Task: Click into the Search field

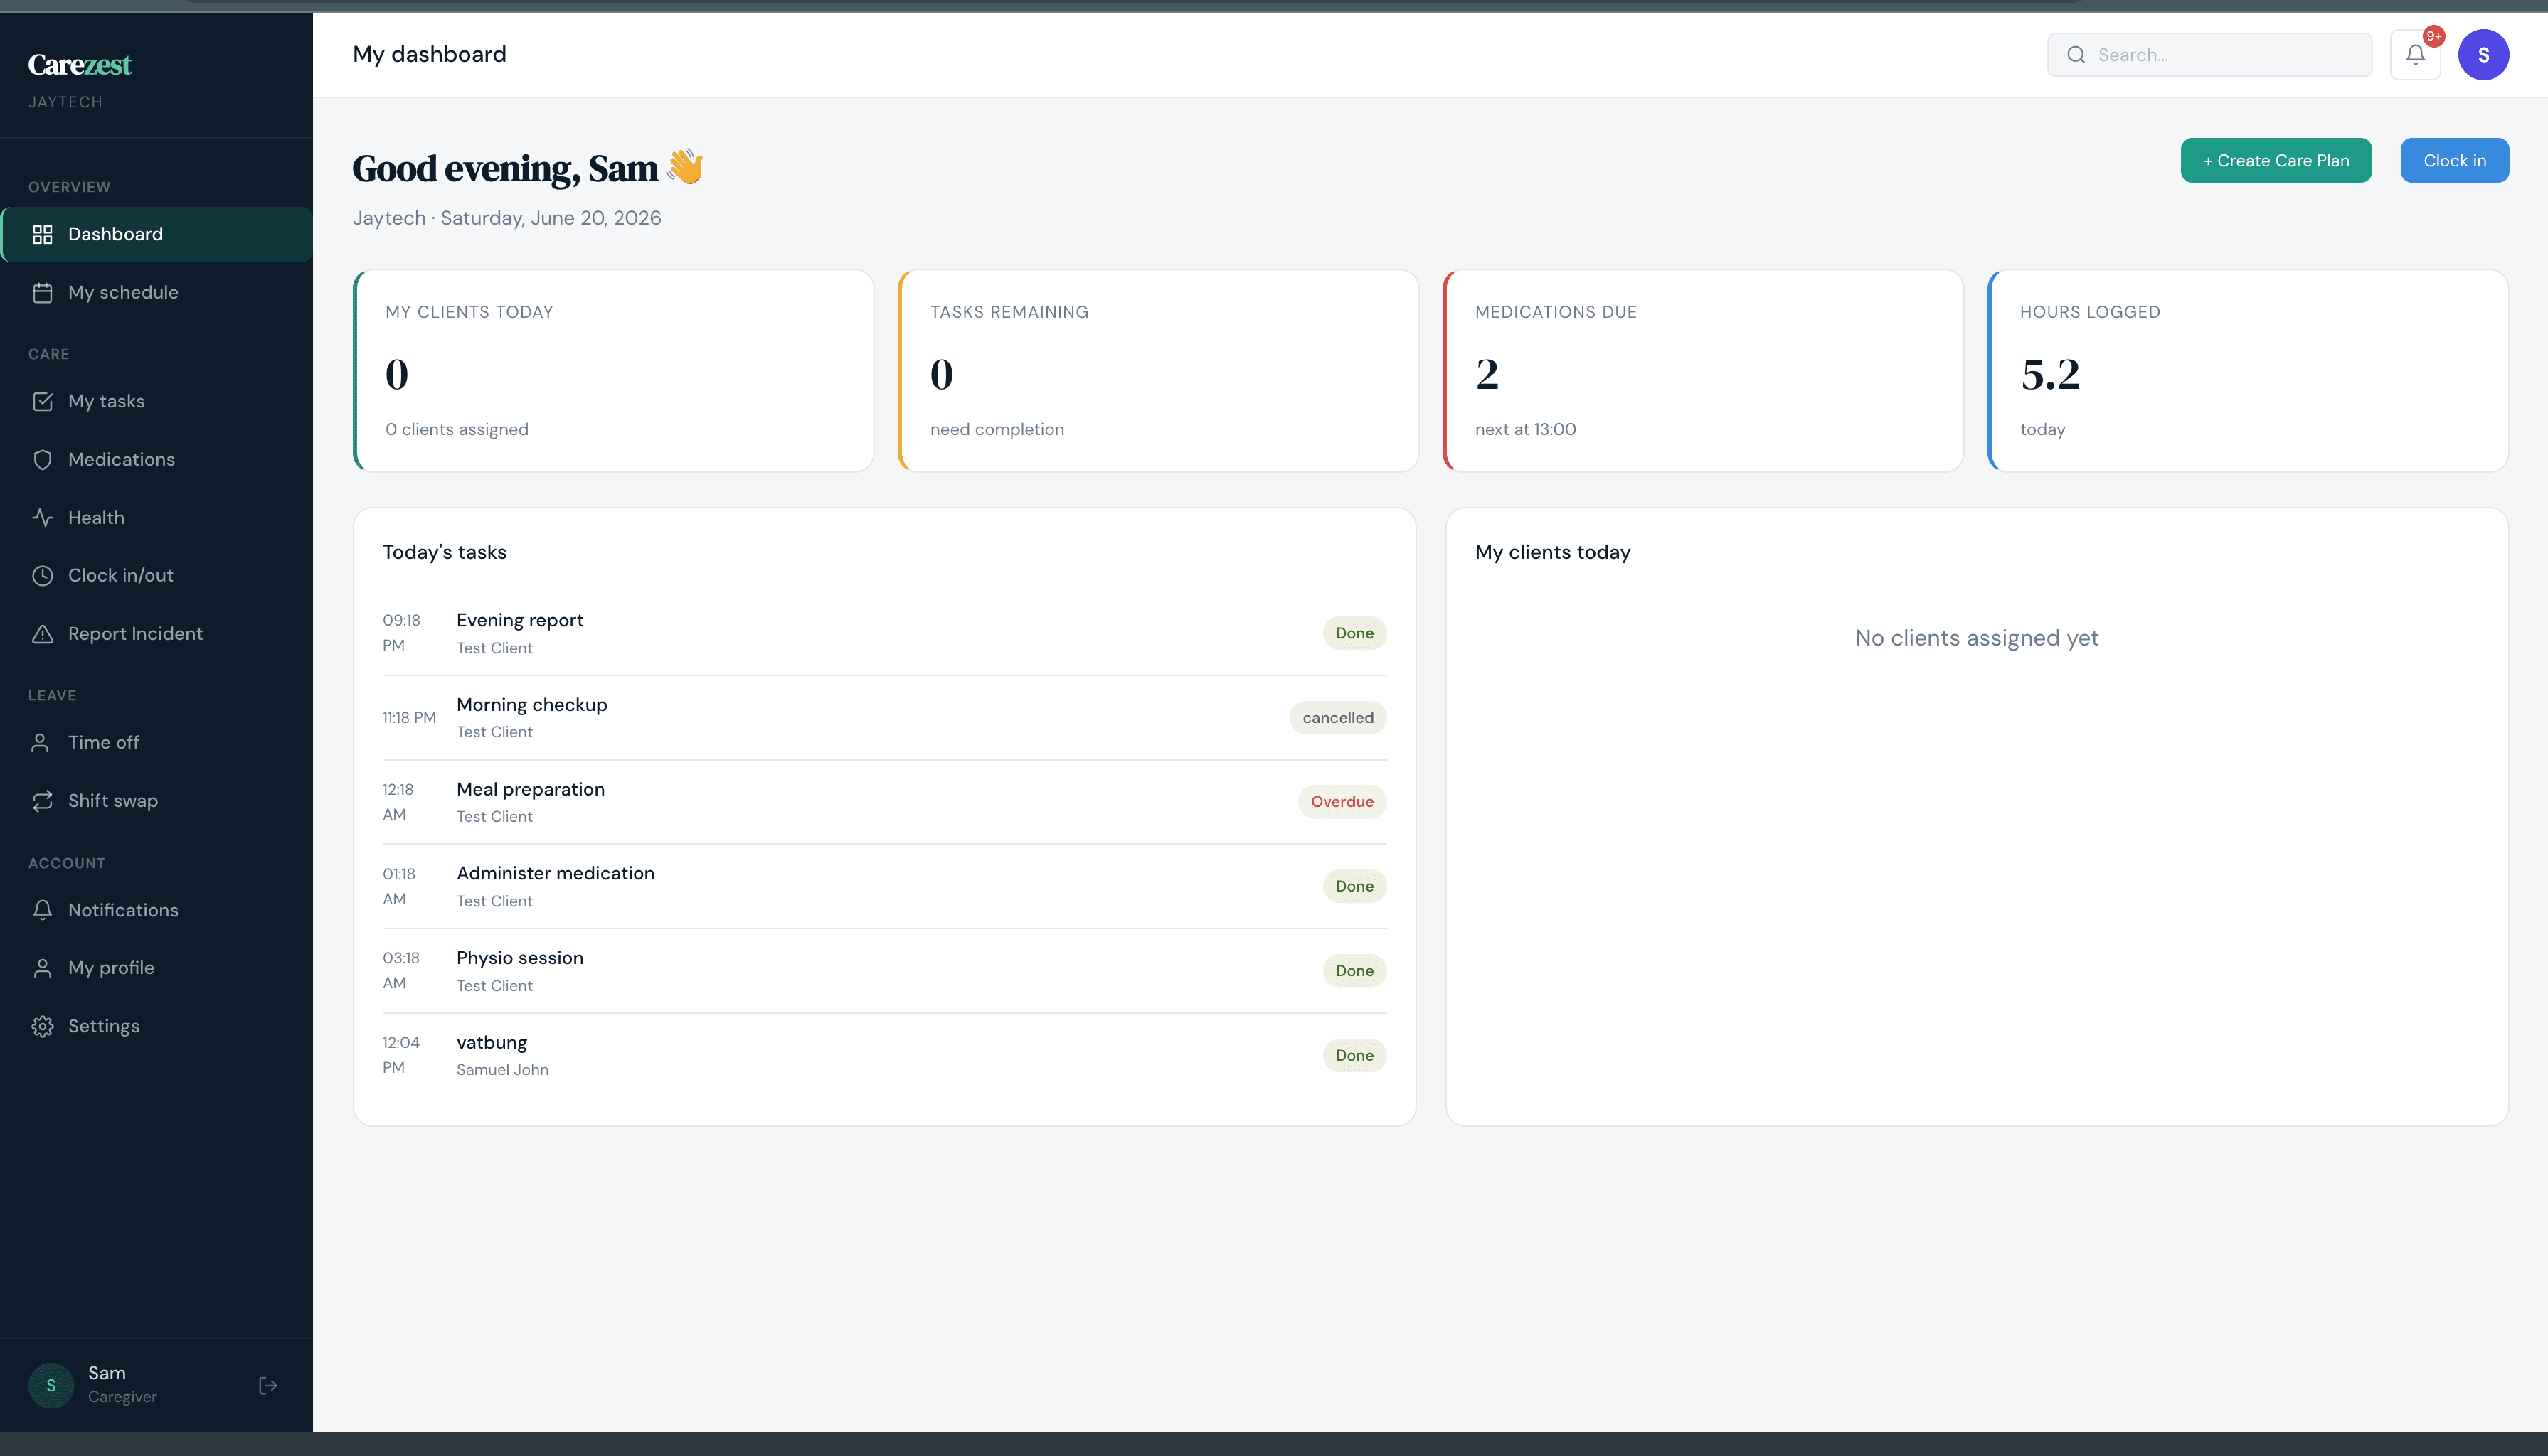Action: [2209, 55]
